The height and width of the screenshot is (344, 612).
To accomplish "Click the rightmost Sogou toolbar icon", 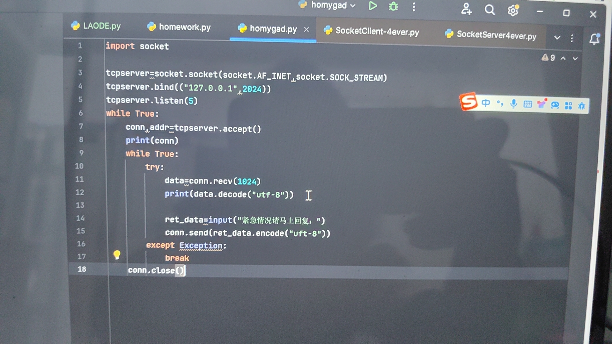I will coord(582,106).
